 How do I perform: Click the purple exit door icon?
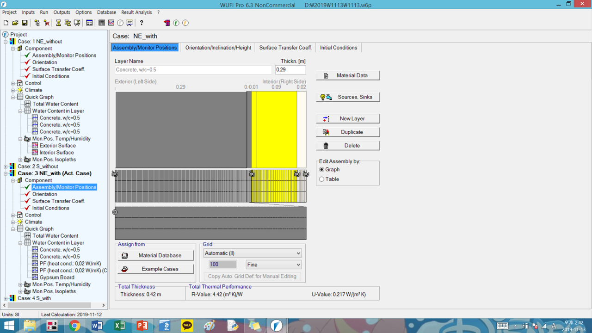click(167, 23)
